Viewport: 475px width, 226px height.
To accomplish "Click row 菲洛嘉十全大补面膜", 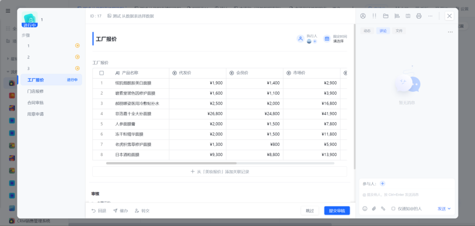I will coord(219,114).
